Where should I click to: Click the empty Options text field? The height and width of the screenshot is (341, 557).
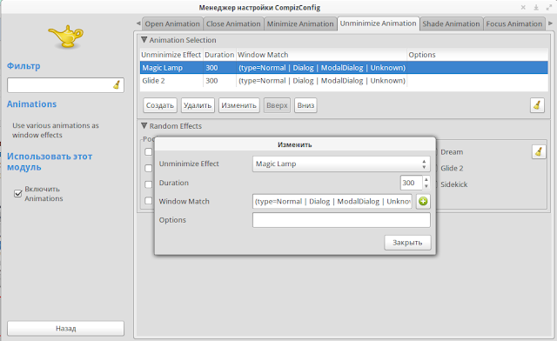pos(341,220)
